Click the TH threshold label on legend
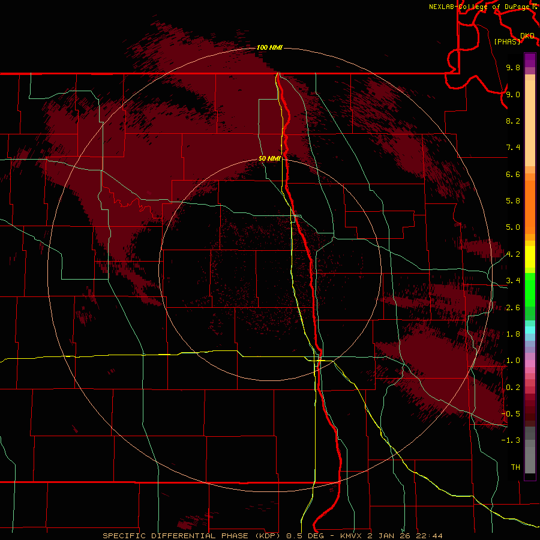The width and height of the screenshot is (540, 540). coord(515,467)
